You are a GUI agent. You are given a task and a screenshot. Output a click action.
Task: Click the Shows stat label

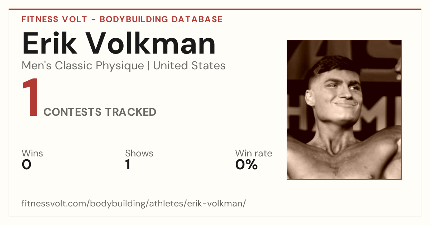(x=139, y=153)
